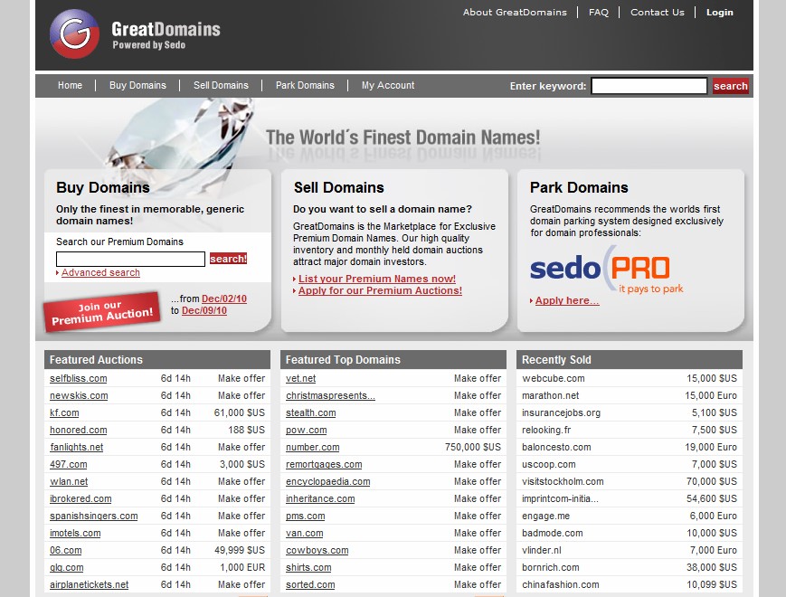Open remortgages.com top domain
Screen dimensions: 786x597
click(324, 465)
